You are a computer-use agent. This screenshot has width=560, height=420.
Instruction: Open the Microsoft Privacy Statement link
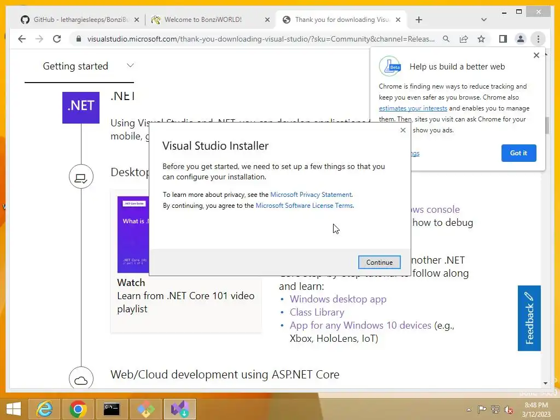311,195
